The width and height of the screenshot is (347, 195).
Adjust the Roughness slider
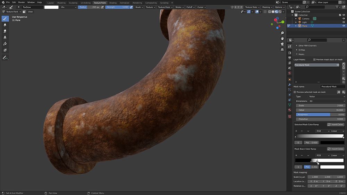(320, 115)
